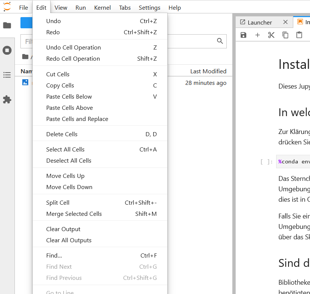The image size is (310, 294).
Task: Open running terminals and kernels sidebar icon
Action: (x=7, y=50)
